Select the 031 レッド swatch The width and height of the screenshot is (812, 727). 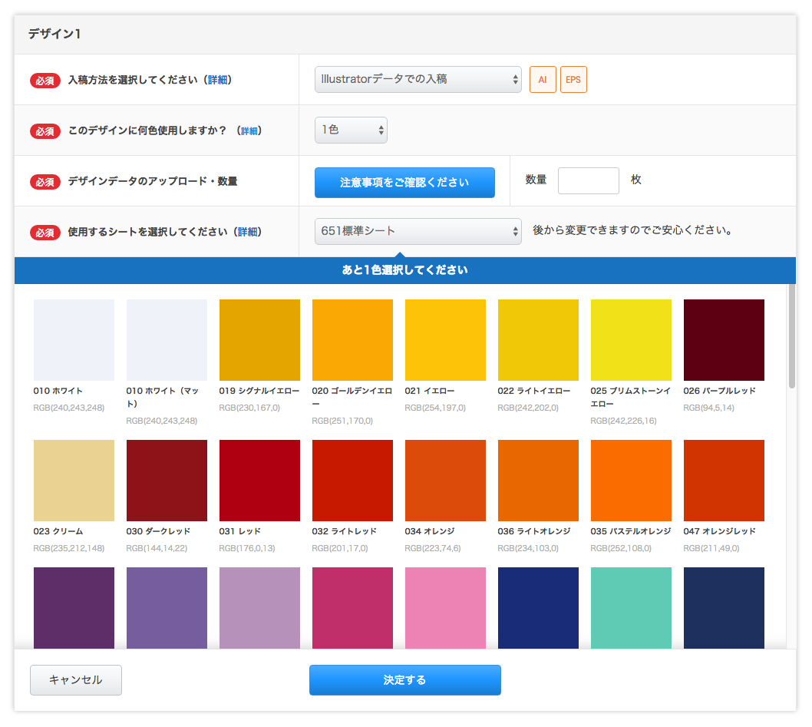(x=259, y=481)
